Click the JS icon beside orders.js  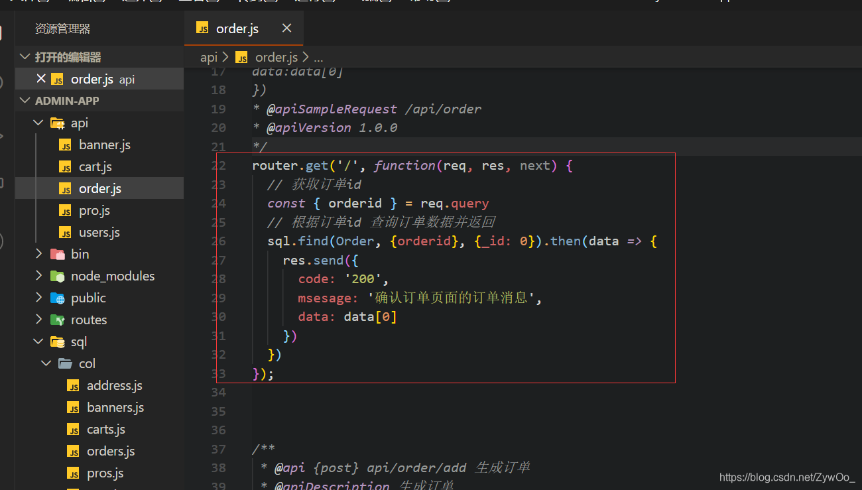pos(74,452)
